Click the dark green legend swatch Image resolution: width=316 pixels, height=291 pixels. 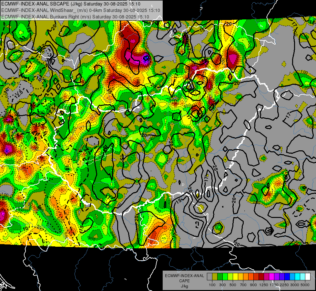pyautogui.click(x=220, y=277)
